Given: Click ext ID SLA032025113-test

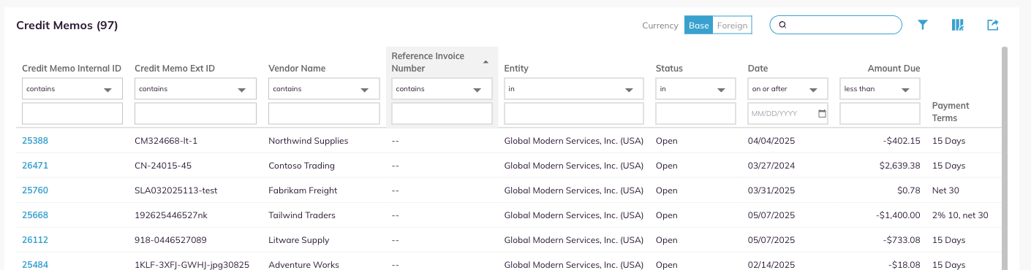Looking at the screenshot, I should 175,190.
